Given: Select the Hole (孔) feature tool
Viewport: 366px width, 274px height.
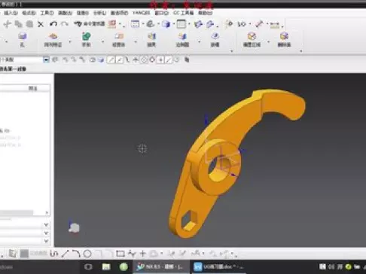Looking at the screenshot, I should (x=22, y=40).
